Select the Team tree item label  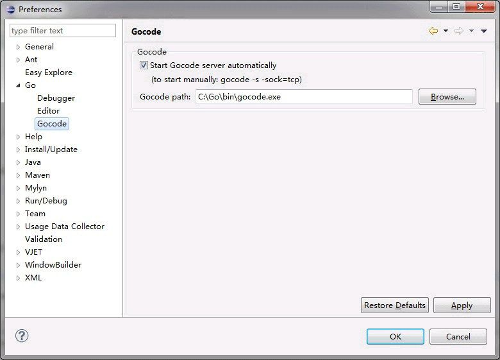coord(35,214)
